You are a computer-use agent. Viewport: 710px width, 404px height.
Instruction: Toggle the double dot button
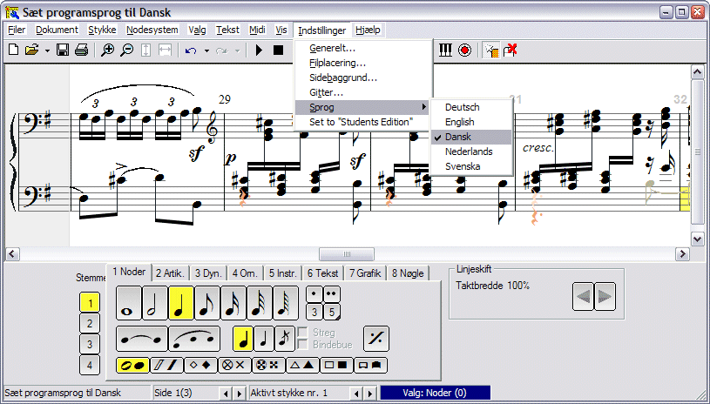coord(331,294)
